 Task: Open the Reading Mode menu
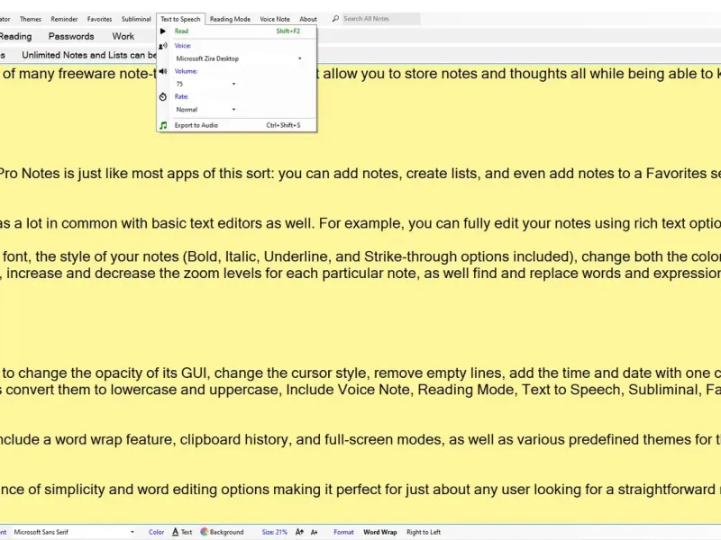tap(230, 19)
